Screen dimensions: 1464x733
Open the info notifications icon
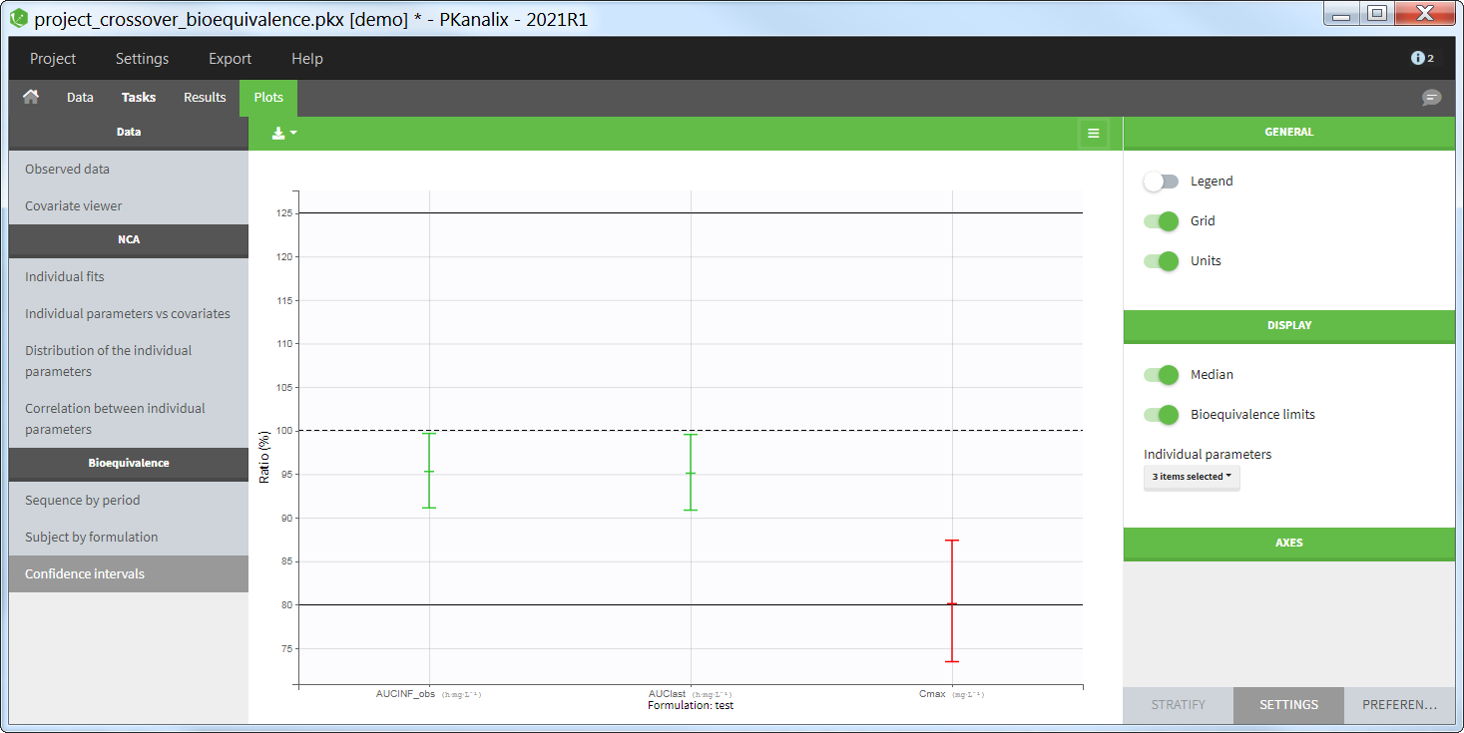(x=1421, y=59)
